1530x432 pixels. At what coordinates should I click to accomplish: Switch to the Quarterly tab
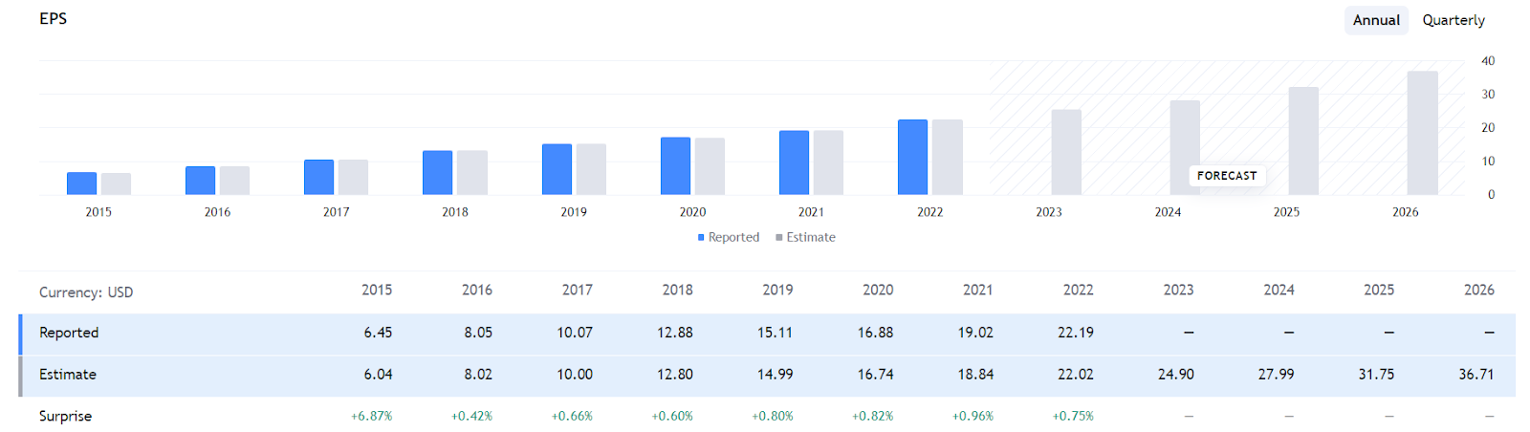coord(1453,20)
